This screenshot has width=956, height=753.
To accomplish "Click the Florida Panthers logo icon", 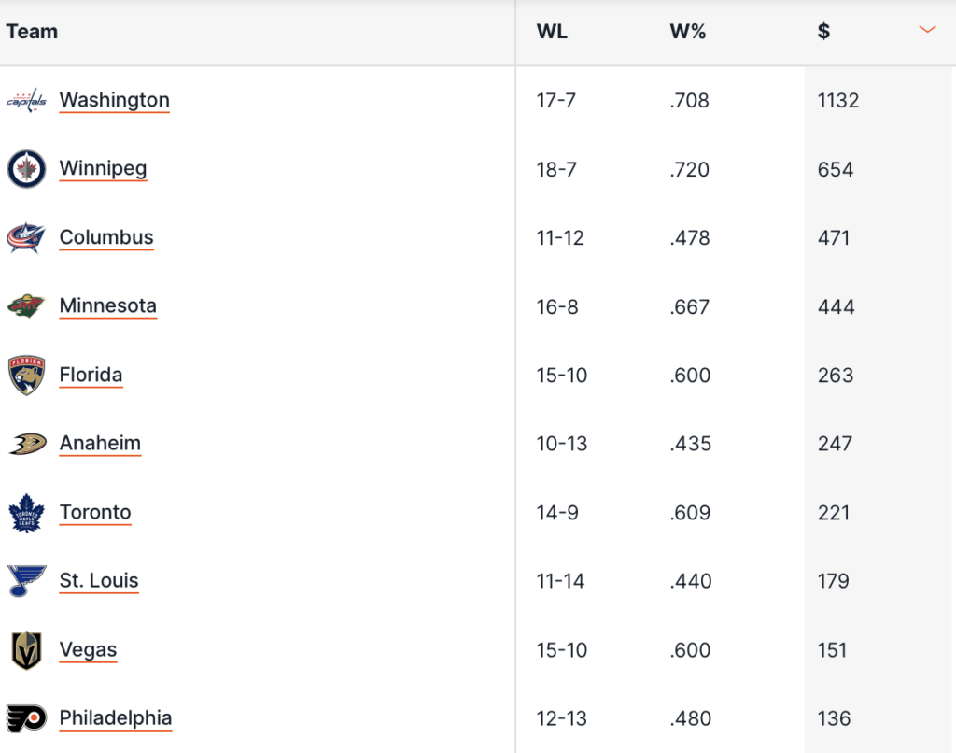I will click(26, 375).
